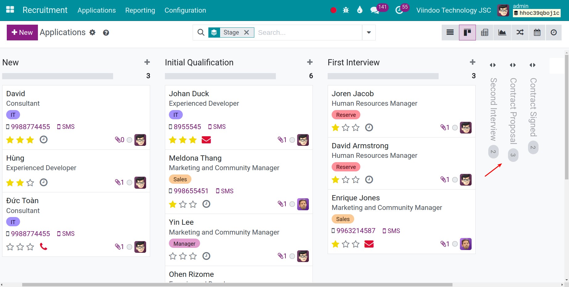Remove the Stage filter in search bar

point(246,32)
